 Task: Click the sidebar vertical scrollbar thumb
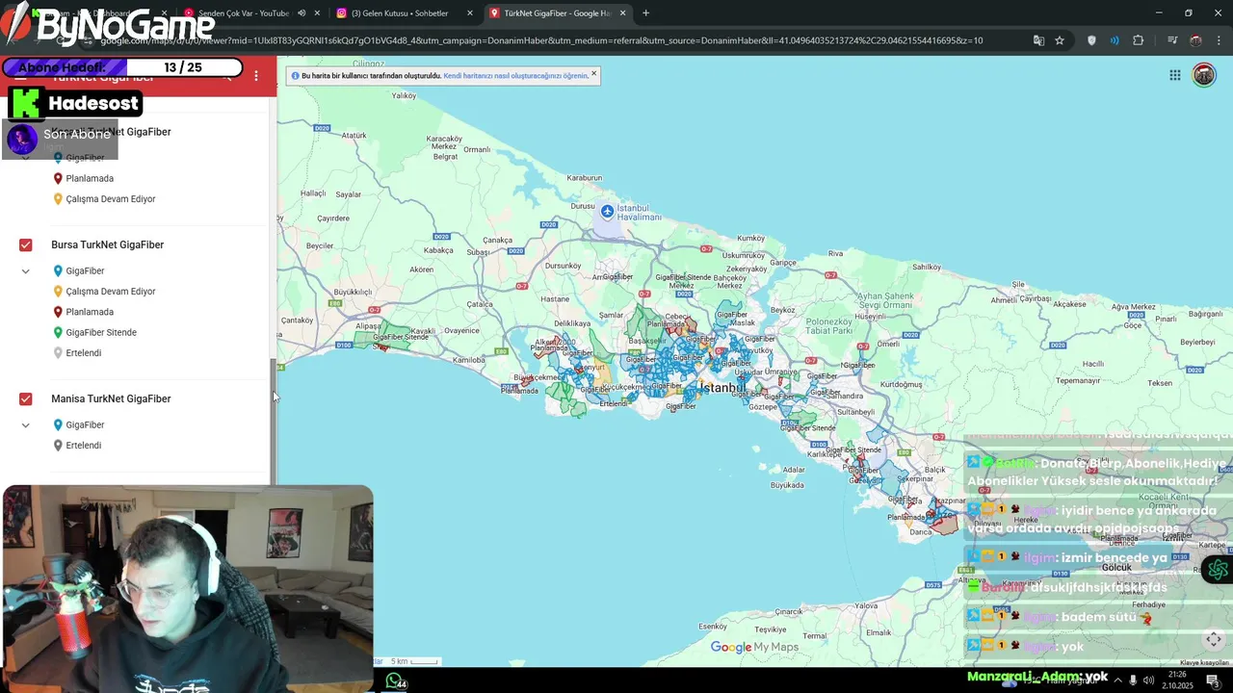(x=274, y=423)
